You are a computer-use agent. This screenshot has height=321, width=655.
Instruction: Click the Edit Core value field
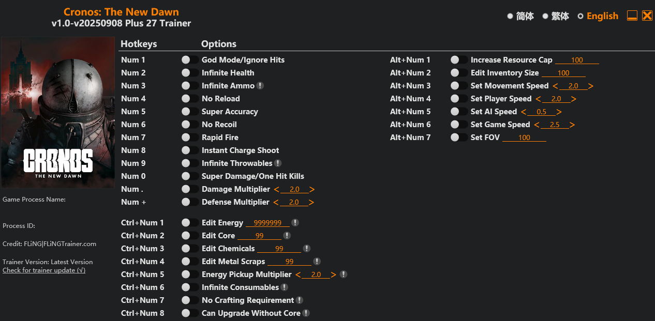tap(260, 236)
